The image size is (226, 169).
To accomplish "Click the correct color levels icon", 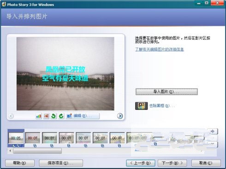I will (x=39, y=116).
